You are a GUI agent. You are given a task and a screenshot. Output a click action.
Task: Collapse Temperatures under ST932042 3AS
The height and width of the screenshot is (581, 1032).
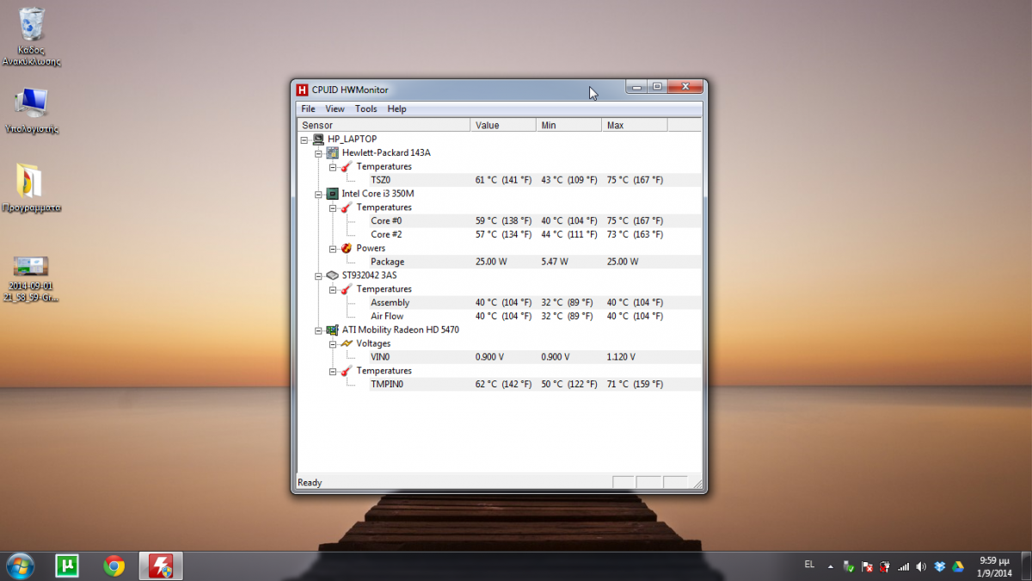pos(333,289)
